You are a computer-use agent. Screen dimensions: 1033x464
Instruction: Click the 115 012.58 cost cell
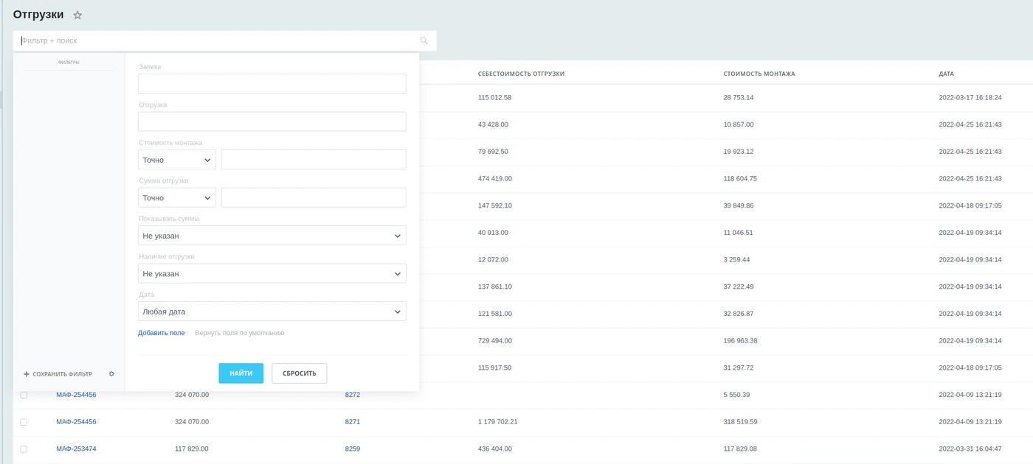495,97
